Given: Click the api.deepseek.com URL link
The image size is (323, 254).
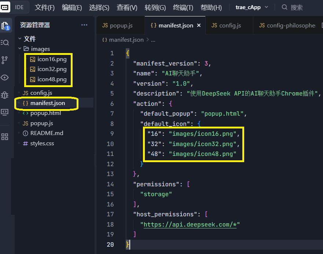Looking at the screenshot, I should pyautogui.click(x=189, y=224).
